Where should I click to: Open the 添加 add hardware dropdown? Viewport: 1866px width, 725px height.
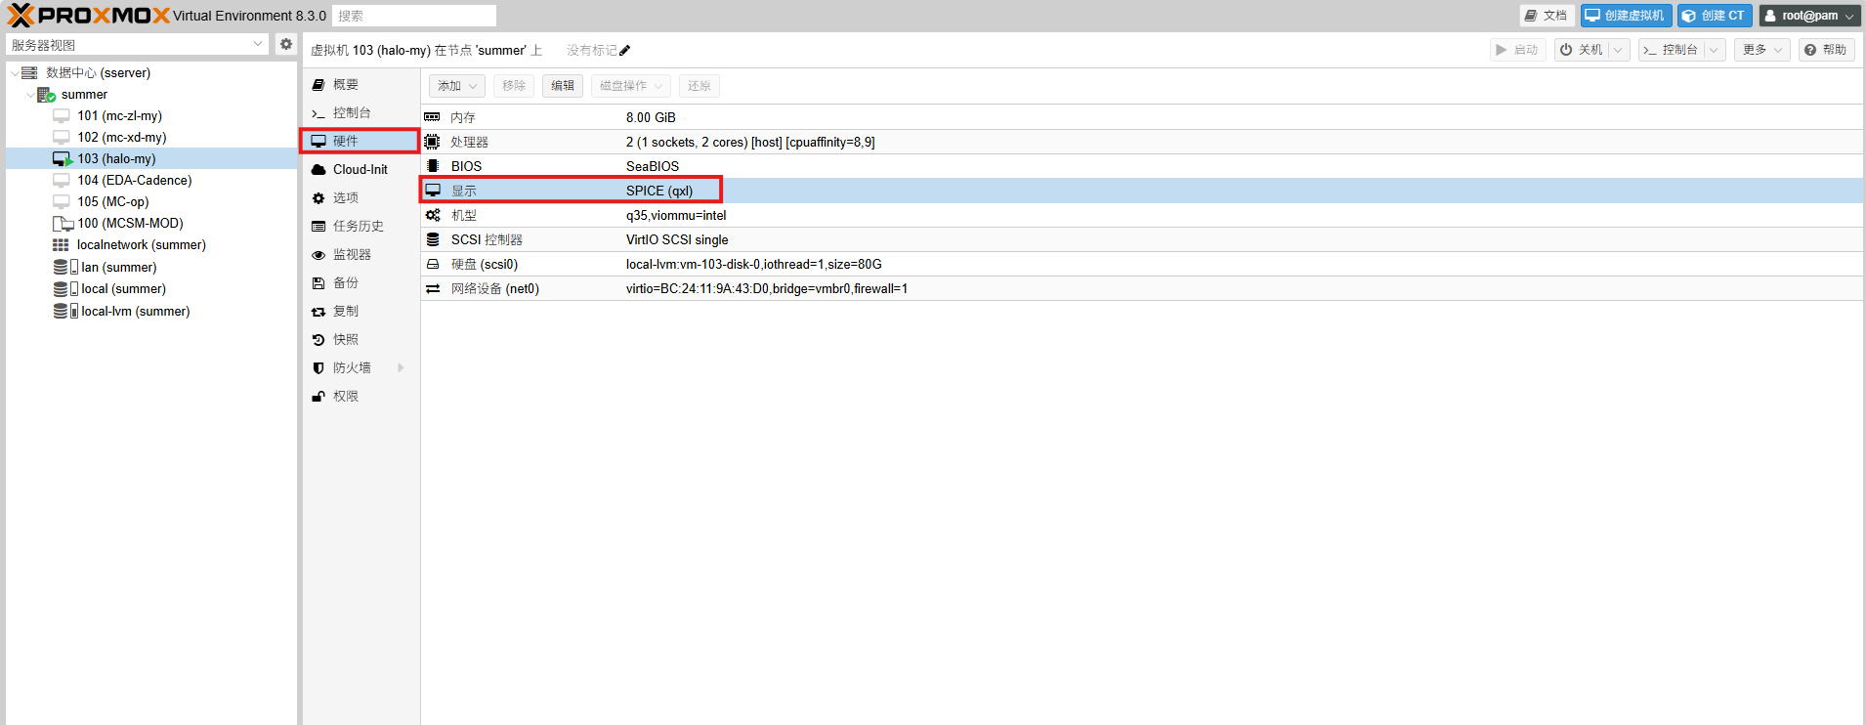coord(456,86)
